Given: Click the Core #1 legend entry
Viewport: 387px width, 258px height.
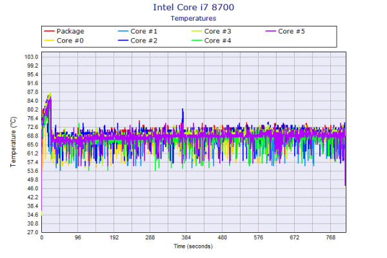Looking at the screenshot, I should coord(138,32).
